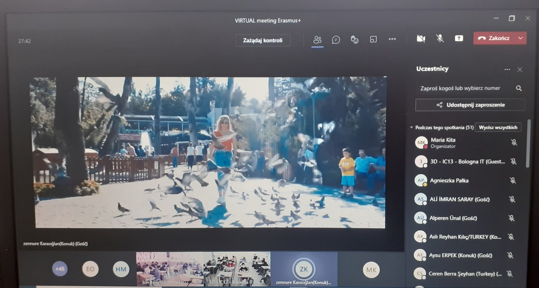Image resolution: width=539 pixels, height=288 pixels.
Task: Toggle Maria Kita's microphone icon
Action: 514,143
